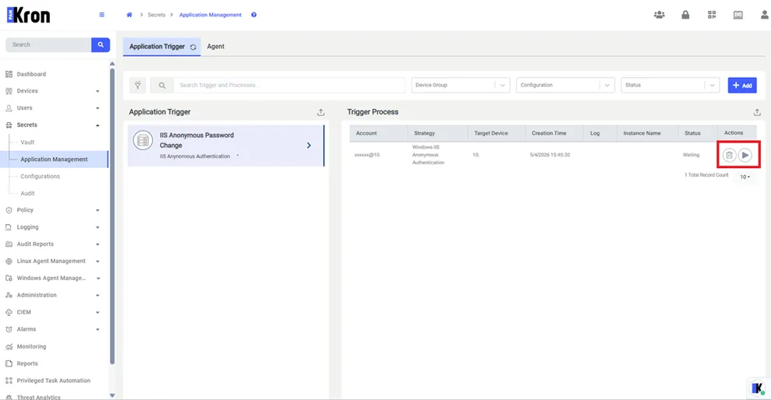This screenshot has height=400, width=771.
Task: Open the Kron chat widget icon
Action: coord(758,388)
